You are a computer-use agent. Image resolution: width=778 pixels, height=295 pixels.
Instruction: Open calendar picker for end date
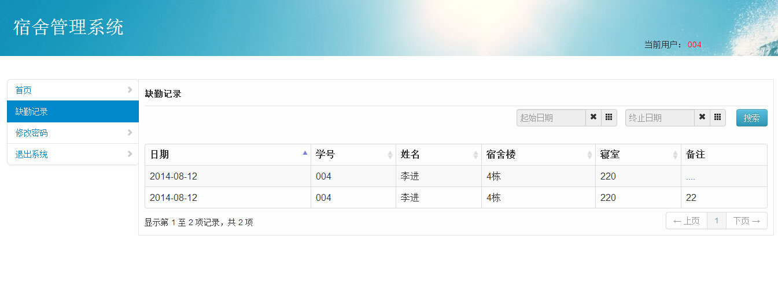tap(717, 118)
